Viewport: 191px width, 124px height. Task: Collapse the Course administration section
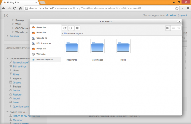tap(7, 59)
